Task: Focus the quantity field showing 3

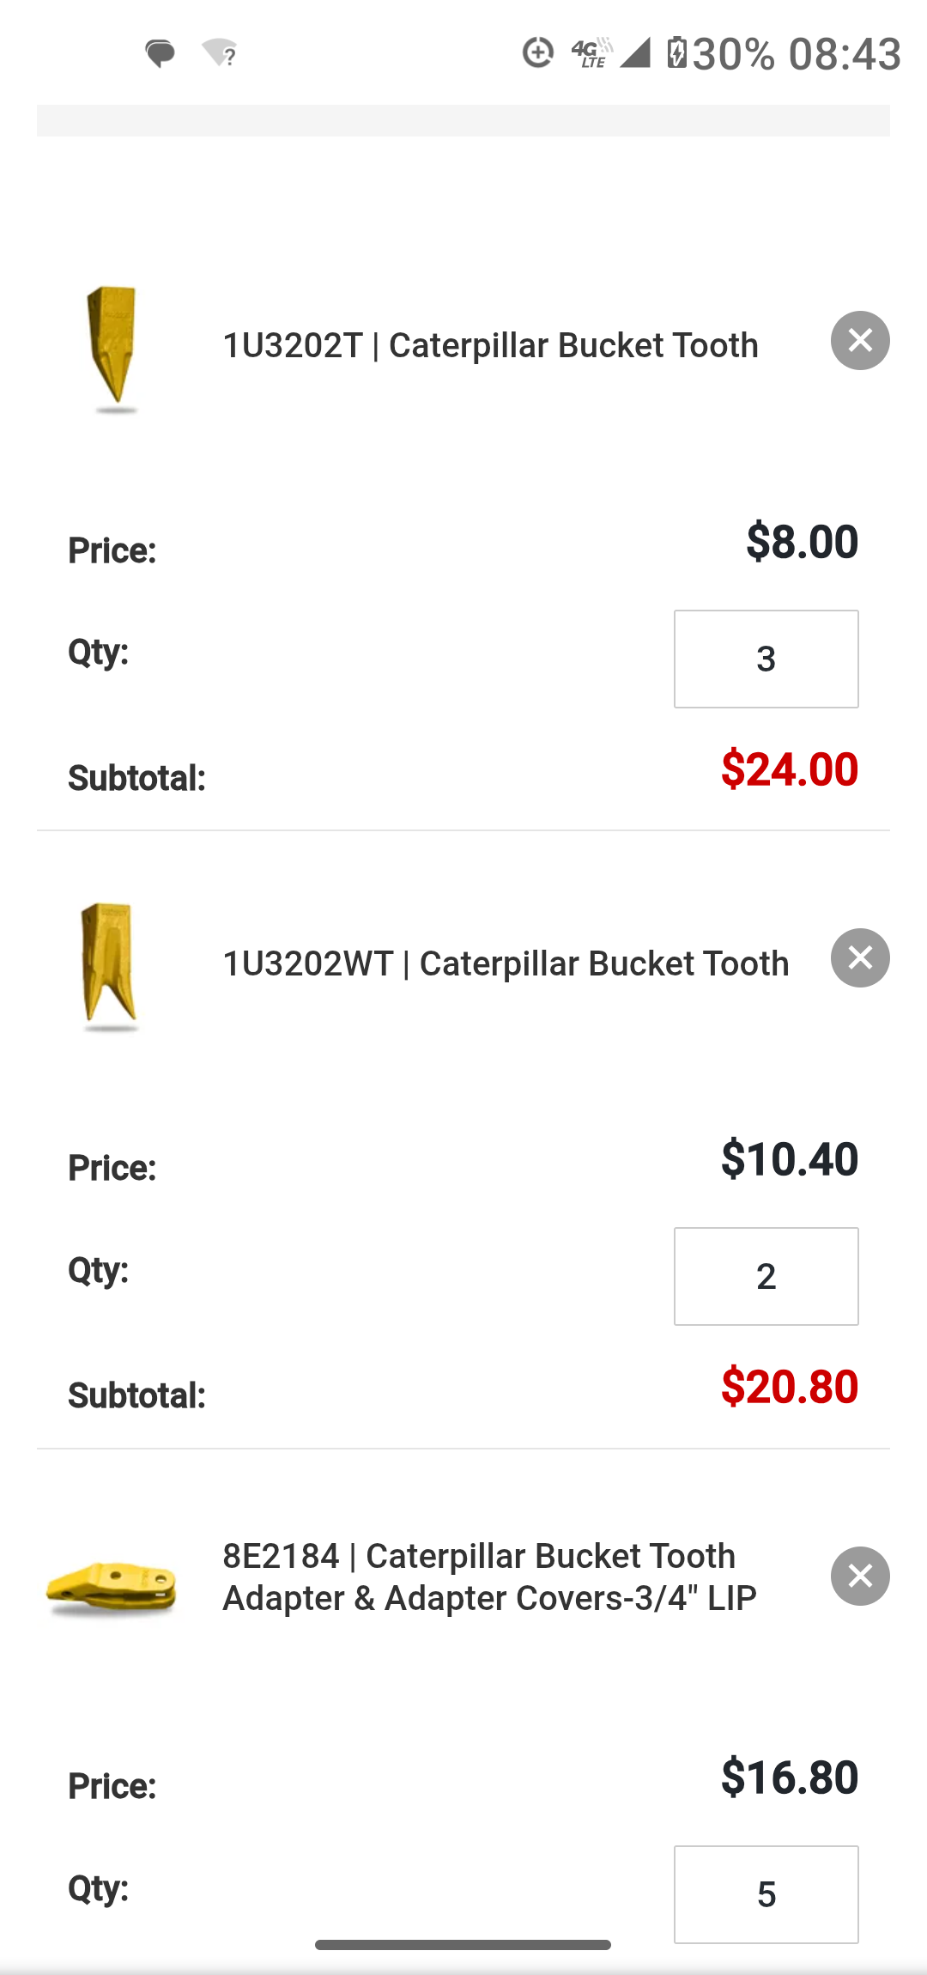Action: click(x=766, y=659)
